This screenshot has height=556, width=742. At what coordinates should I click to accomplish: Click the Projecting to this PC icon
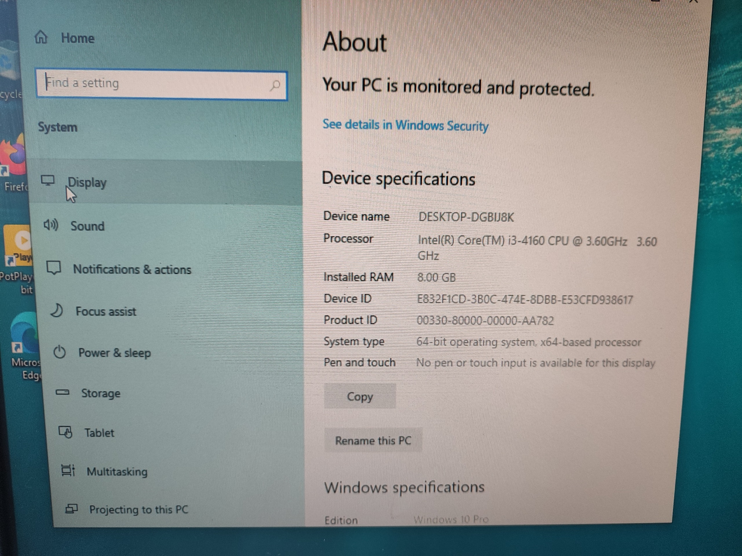point(71,509)
